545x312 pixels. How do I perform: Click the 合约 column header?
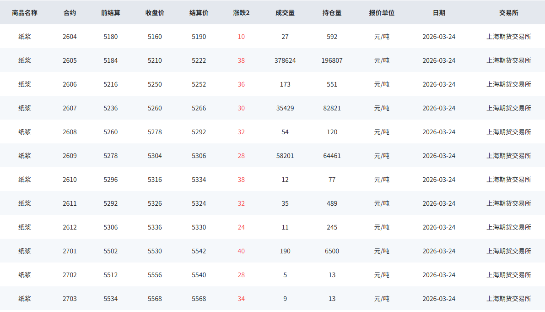70,13
